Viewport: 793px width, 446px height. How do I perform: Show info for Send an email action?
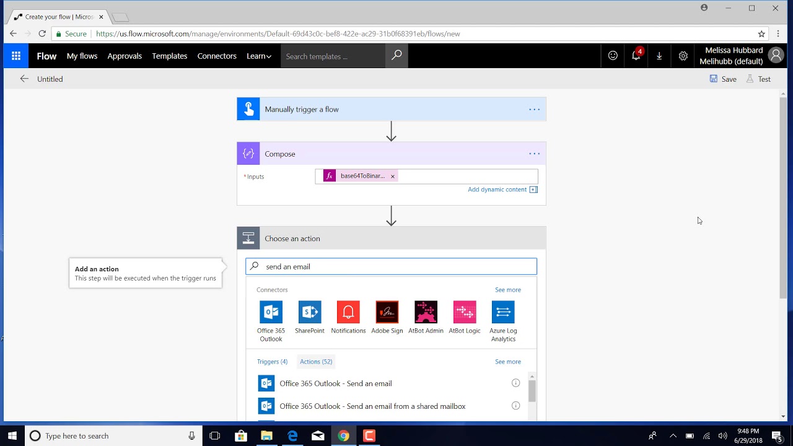515,383
